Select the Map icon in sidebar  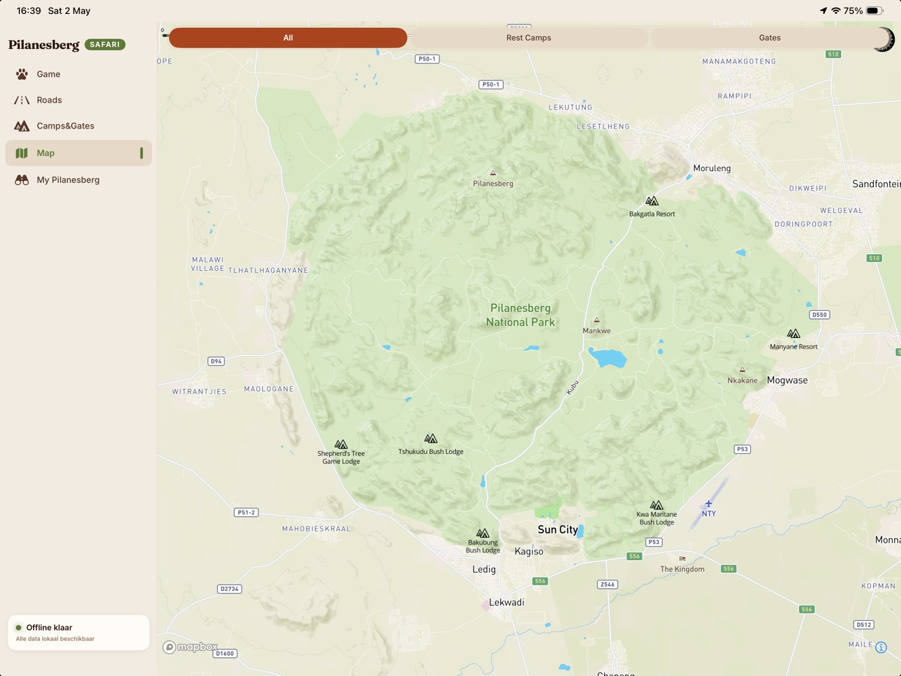(22, 153)
